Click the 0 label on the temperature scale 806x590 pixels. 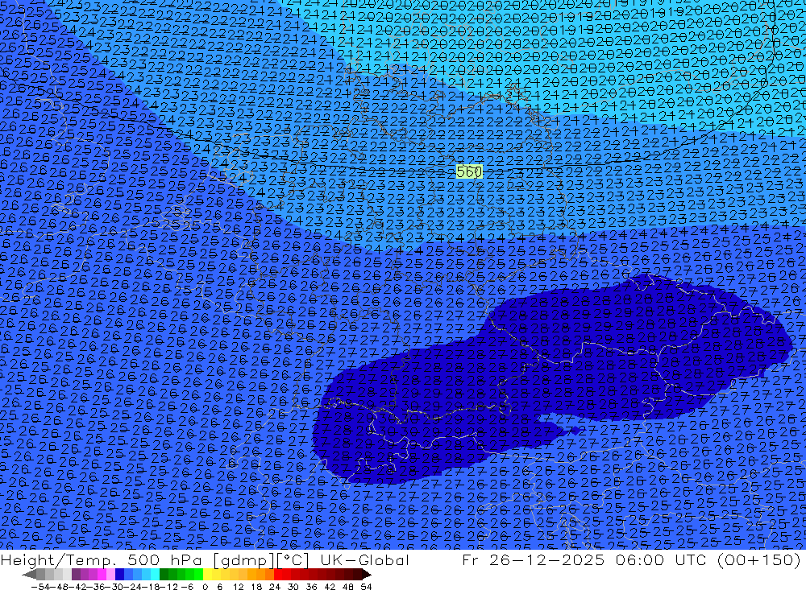point(205,585)
